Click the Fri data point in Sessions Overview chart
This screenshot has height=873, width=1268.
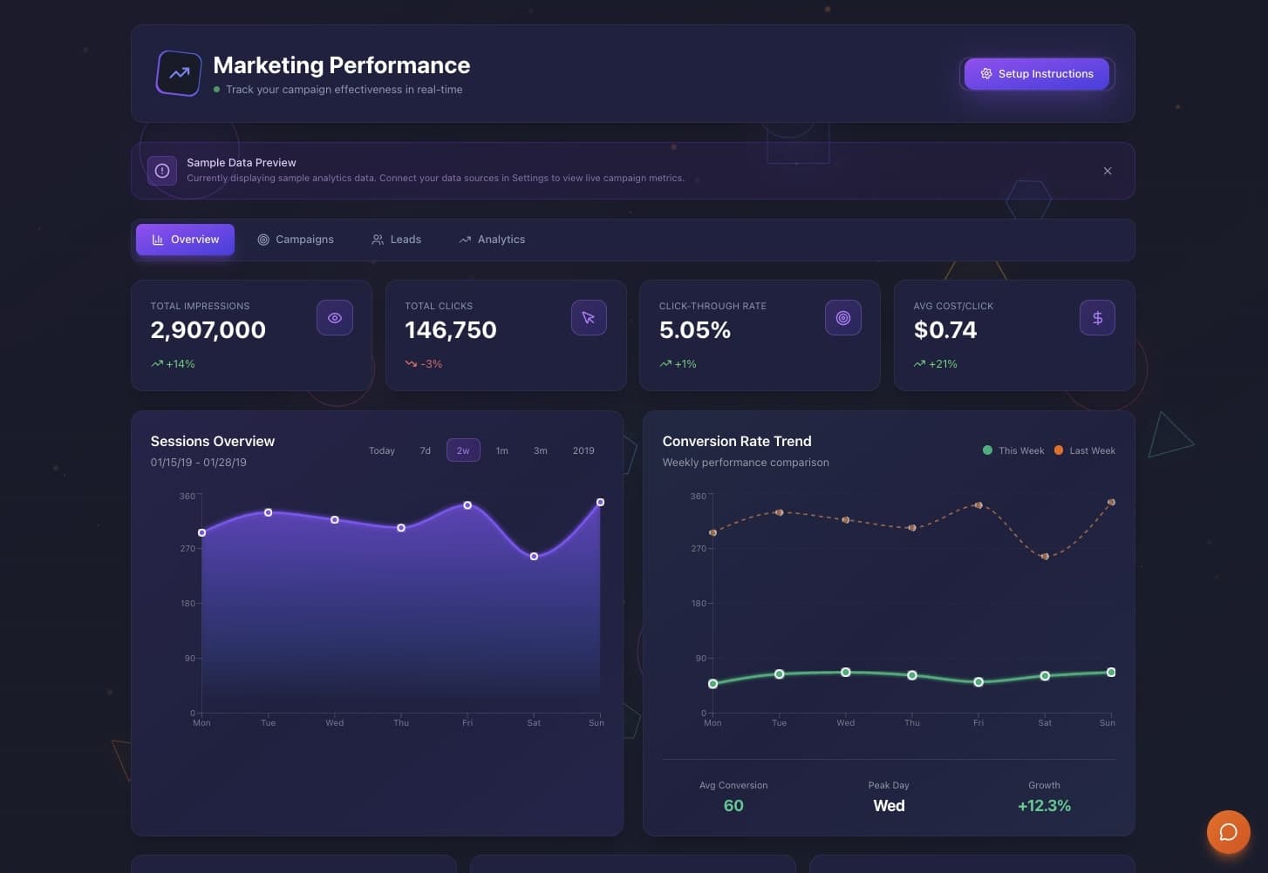tap(467, 505)
